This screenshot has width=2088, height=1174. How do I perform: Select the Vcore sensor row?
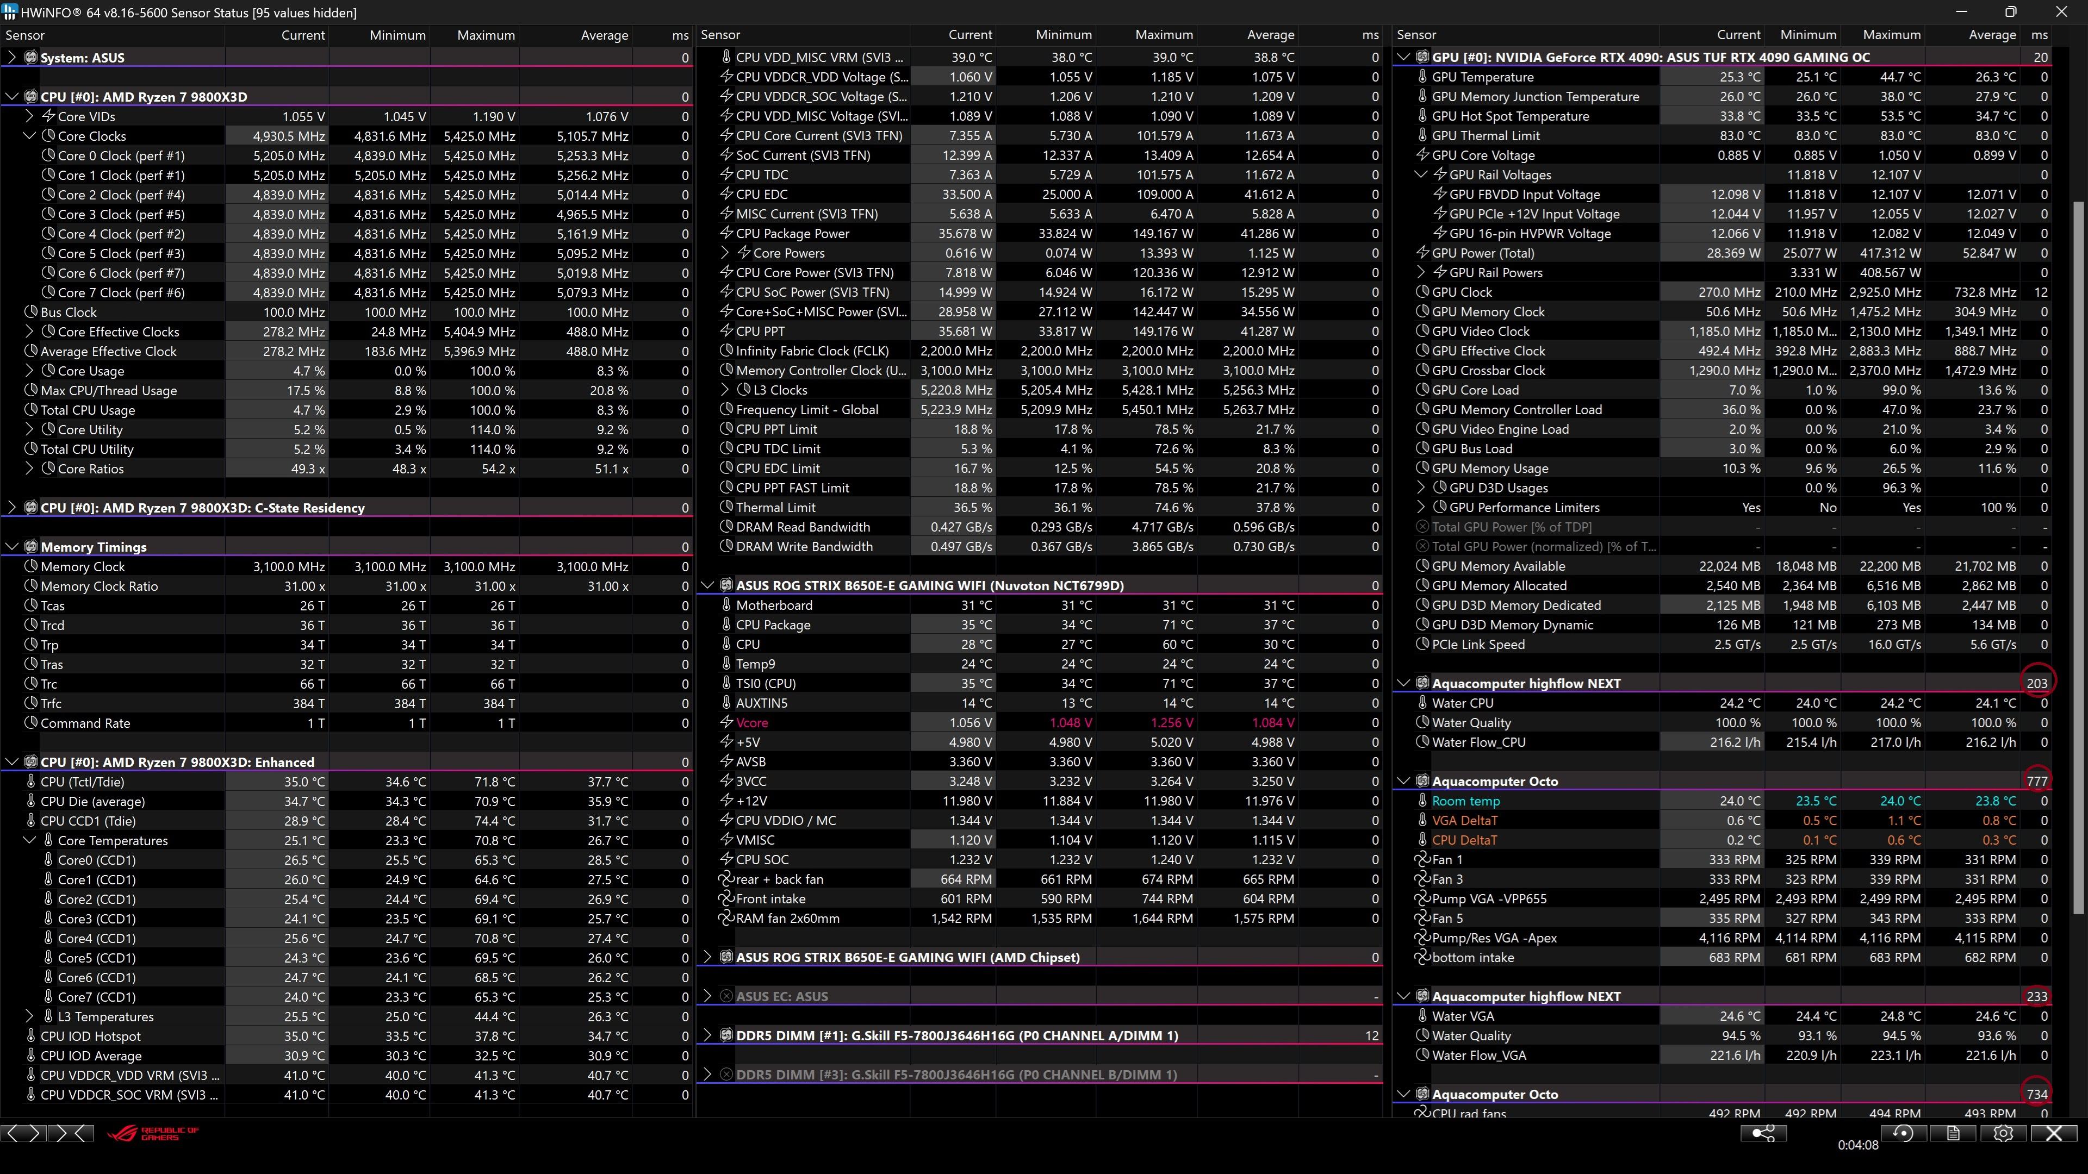coord(1040,722)
